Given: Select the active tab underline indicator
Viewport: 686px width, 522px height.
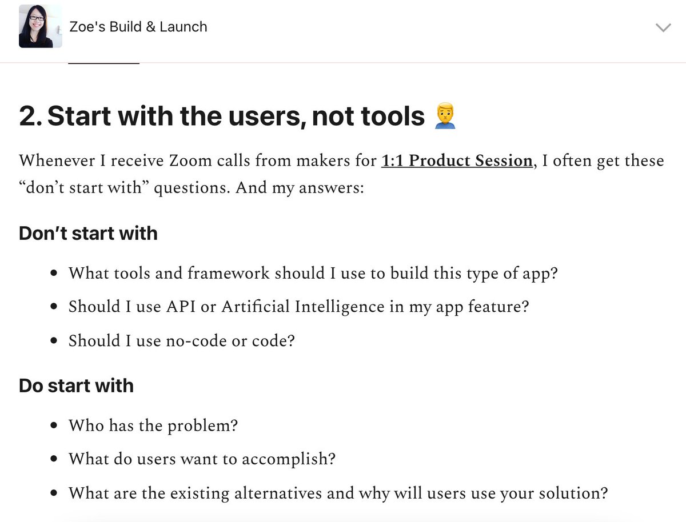Looking at the screenshot, I should point(103,62).
